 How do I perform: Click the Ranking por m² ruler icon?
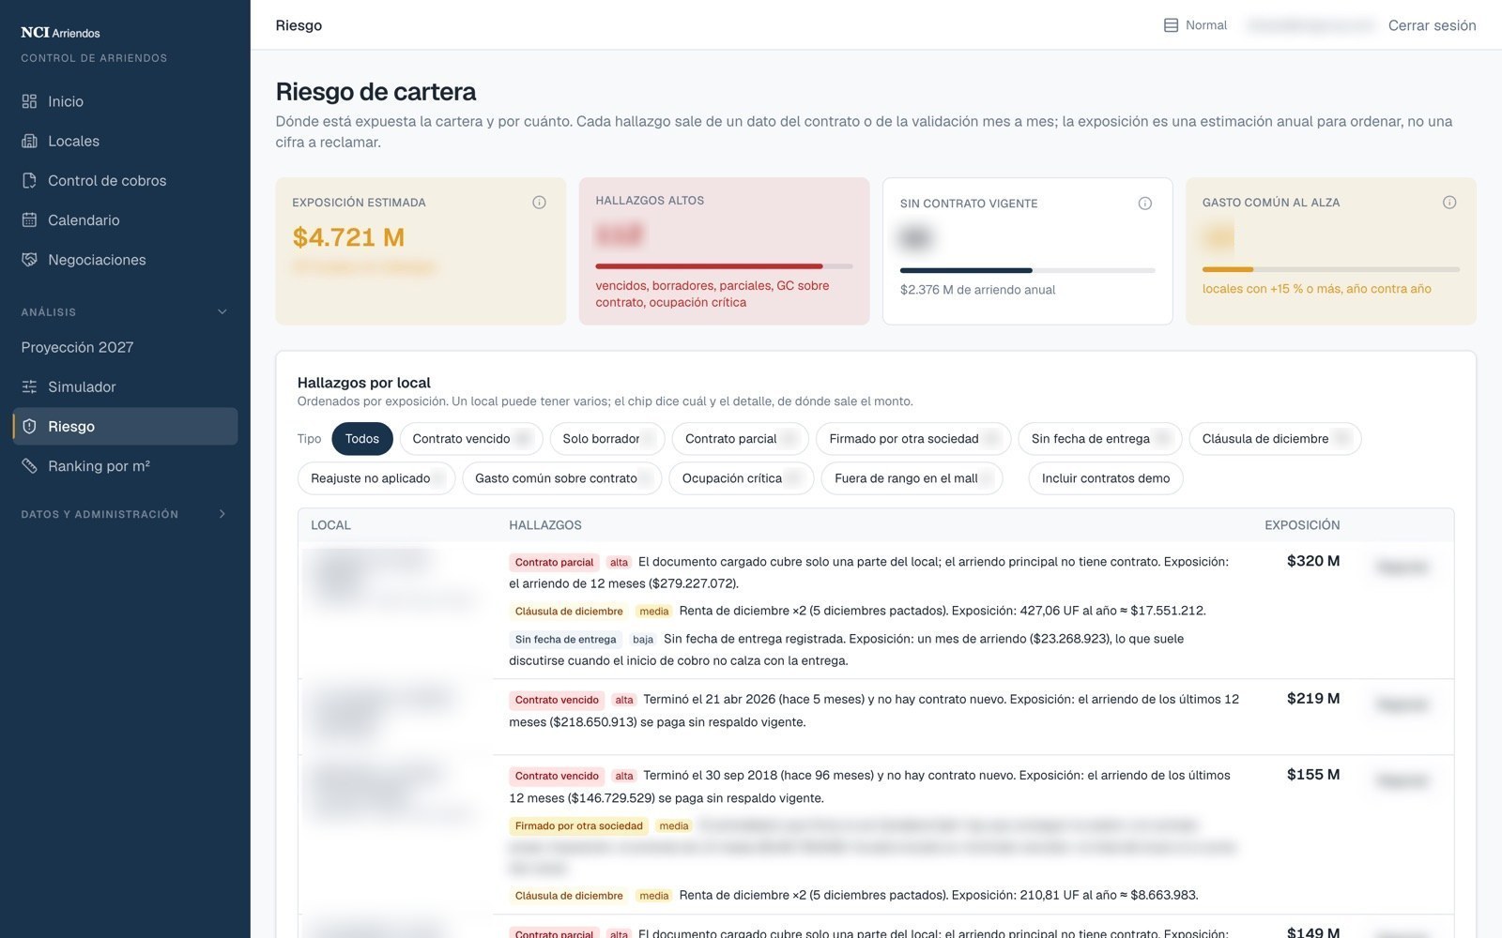(x=29, y=465)
